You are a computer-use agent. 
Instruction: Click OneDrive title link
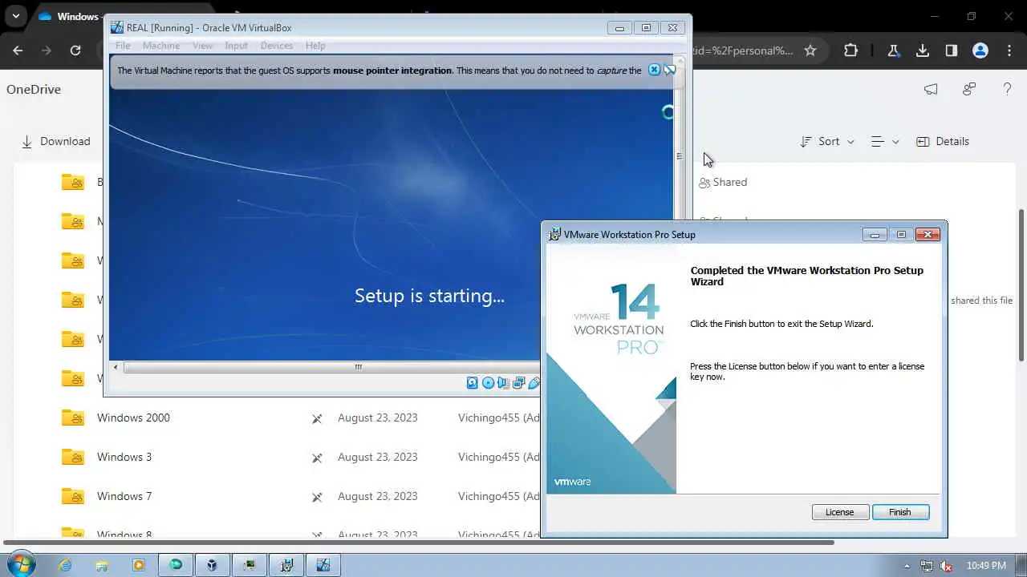pyautogui.click(x=34, y=90)
